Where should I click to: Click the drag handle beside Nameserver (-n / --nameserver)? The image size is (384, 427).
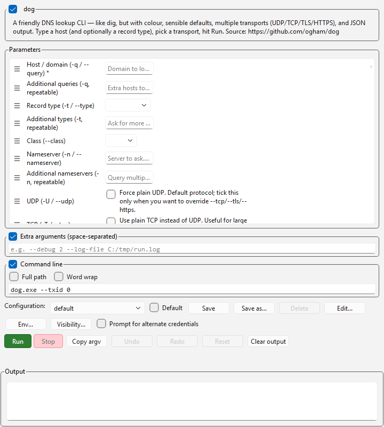pos(17,159)
